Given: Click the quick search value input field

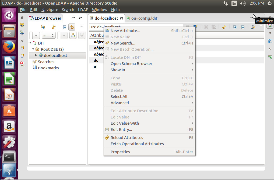Looking at the screenshot, I should 59,35.
